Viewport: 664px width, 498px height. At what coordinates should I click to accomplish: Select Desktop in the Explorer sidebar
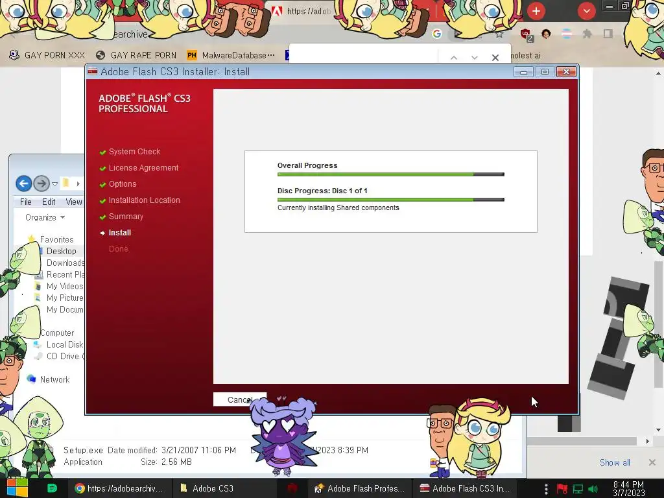click(x=62, y=251)
